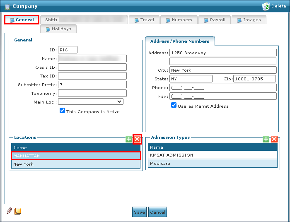Uncheck This Company is Active checkbox

(62, 111)
